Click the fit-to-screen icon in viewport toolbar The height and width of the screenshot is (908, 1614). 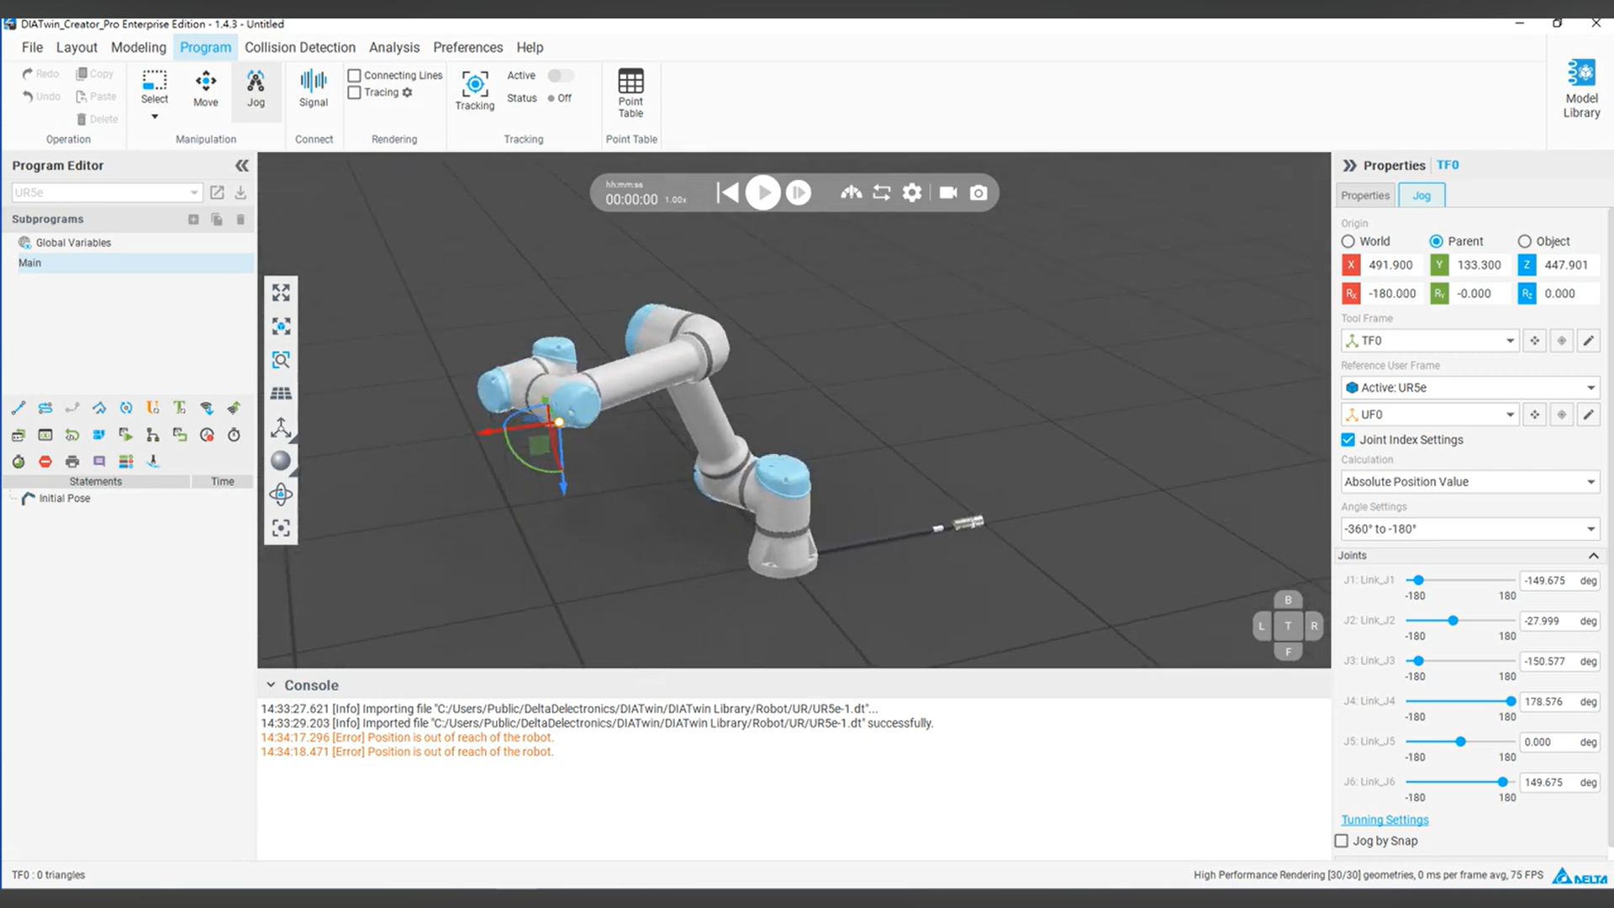coord(281,293)
